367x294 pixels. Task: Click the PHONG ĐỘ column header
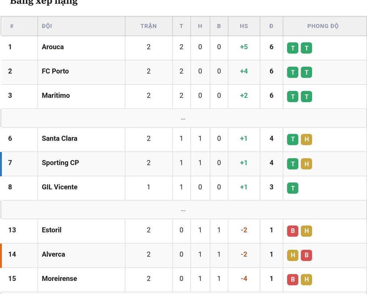coord(323,26)
